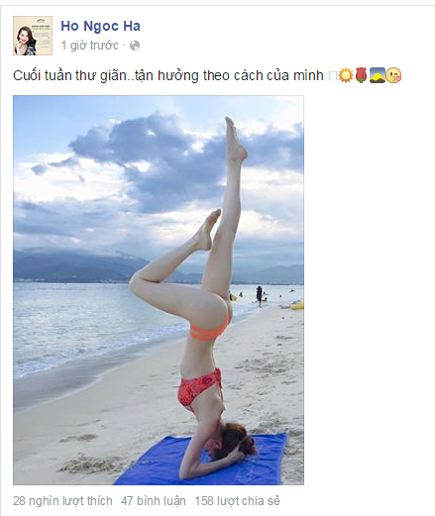
Task: Select the caption text 'Cuối tuần thư giãn'
Action: (69, 75)
